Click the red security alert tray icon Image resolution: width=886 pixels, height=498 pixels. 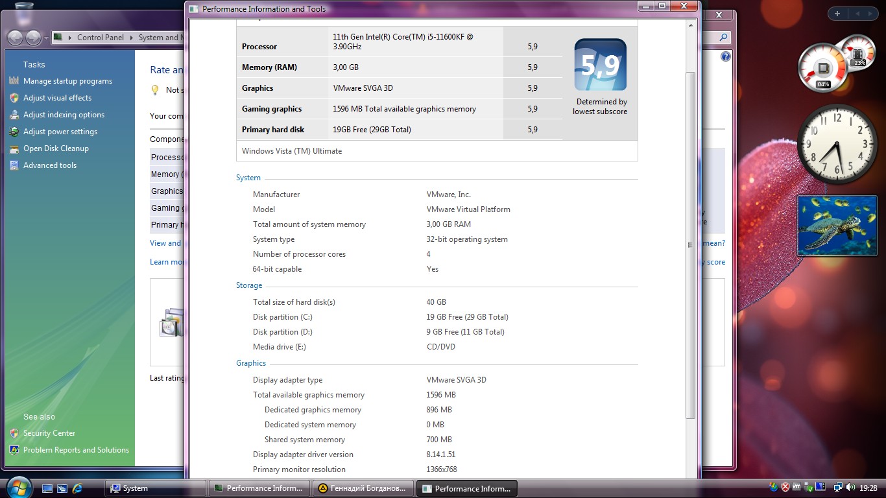(785, 488)
